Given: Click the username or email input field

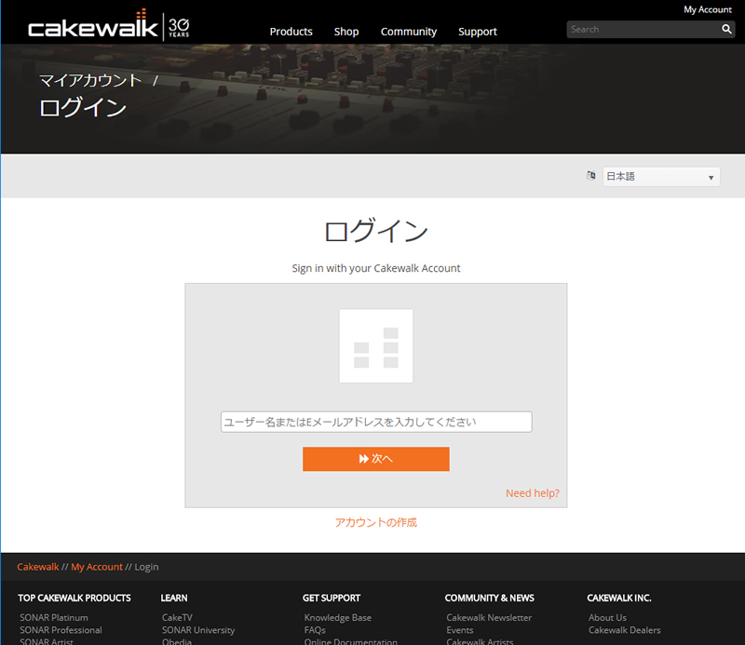Looking at the screenshot, I should click(376, 422).
